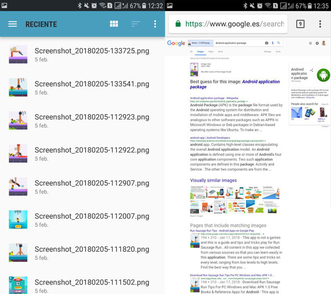The width and height of the screenshot is (331, 294).
Task: Open the hamburger menu next to RECIENTE
Action: point(13,24)
